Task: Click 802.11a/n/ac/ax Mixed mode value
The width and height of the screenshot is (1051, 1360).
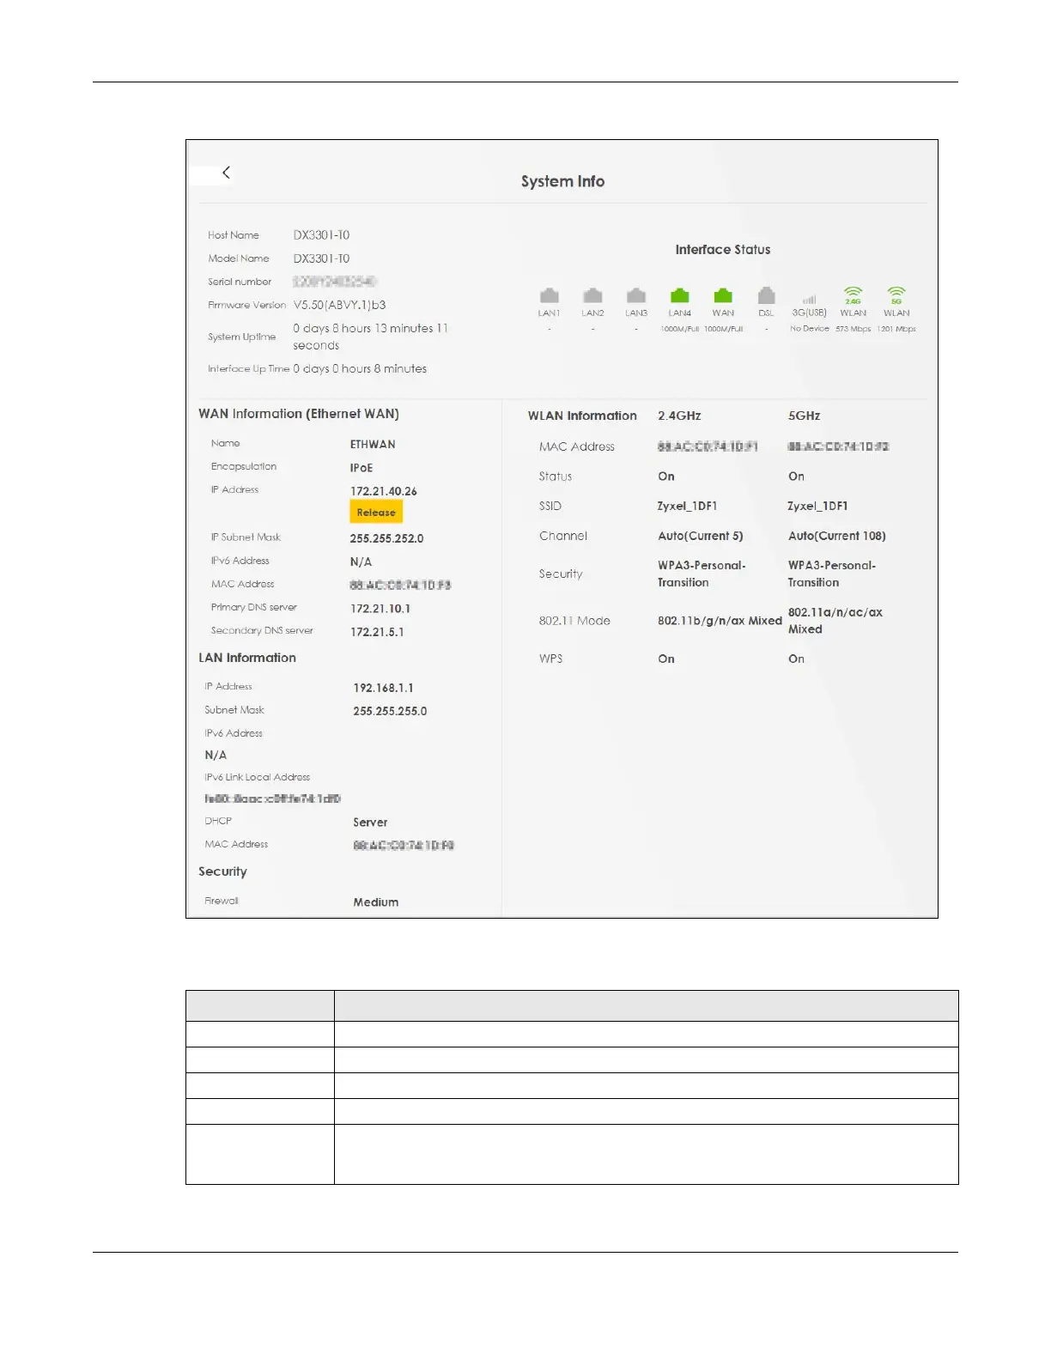Action: point(835,621)
